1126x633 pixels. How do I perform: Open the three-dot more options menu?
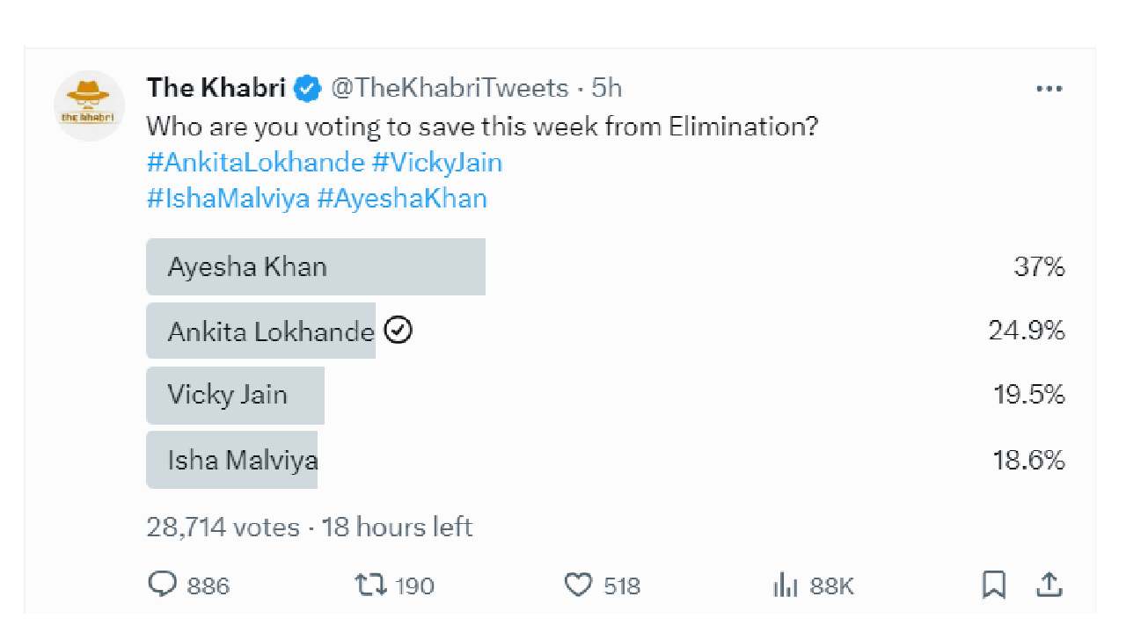(x=1049, y=89)
